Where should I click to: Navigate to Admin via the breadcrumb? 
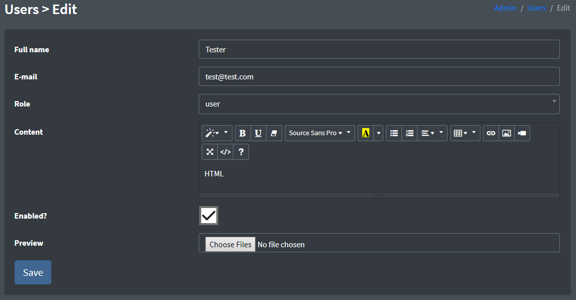point(505,8)
